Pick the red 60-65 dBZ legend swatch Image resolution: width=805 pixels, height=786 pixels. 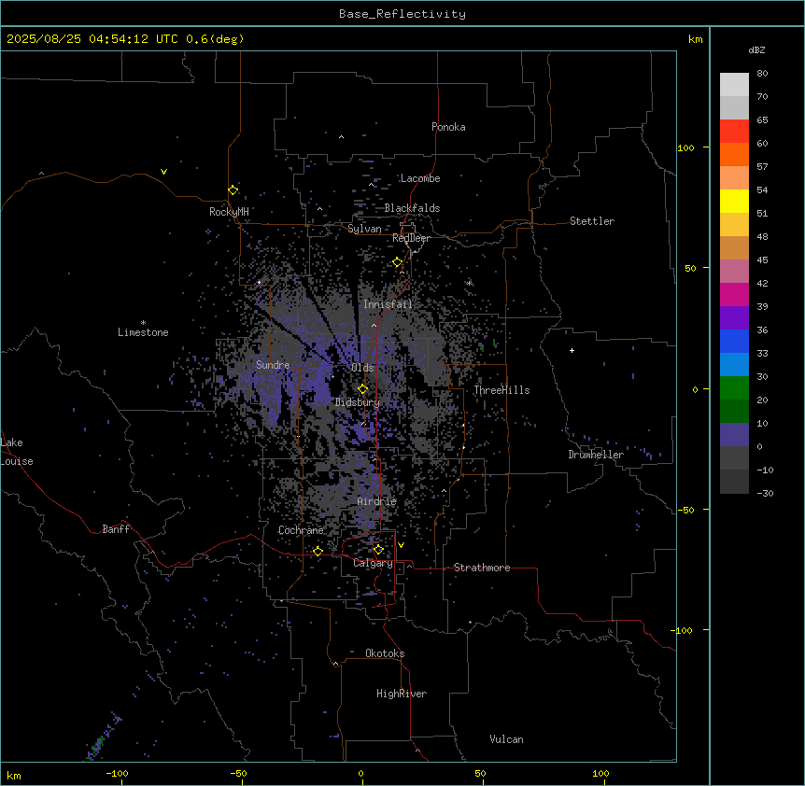point(734,132)
